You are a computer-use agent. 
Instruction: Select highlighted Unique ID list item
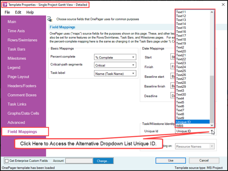pos(193,122)
